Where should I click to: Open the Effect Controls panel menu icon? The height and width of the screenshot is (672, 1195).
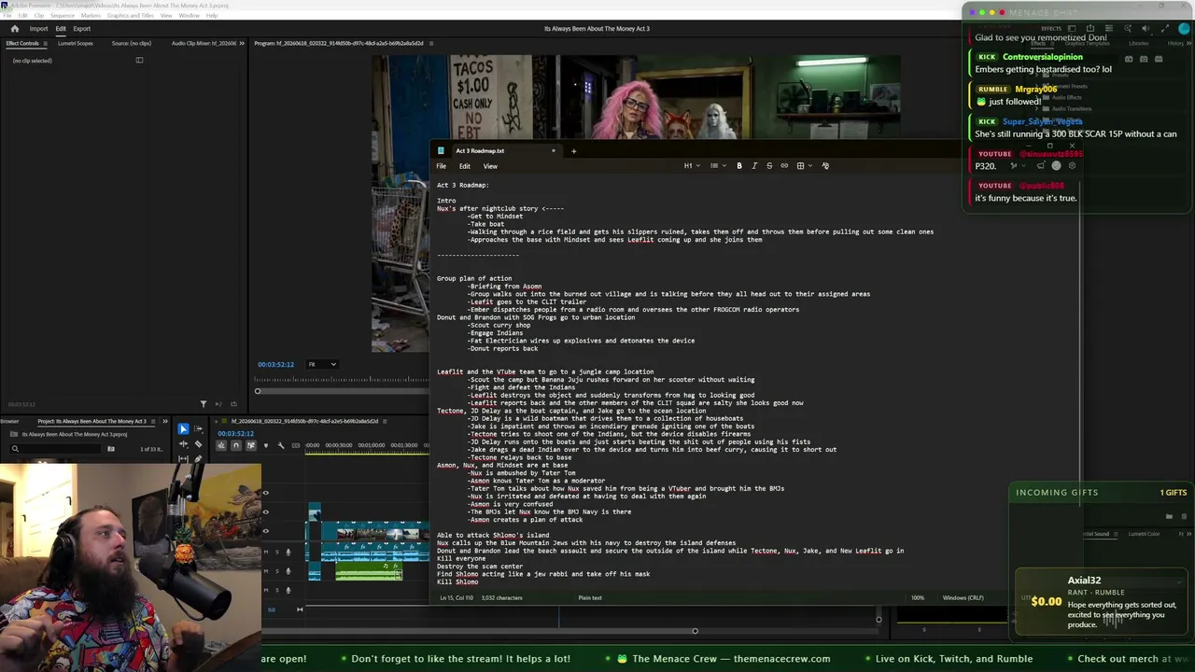point(45,44)
